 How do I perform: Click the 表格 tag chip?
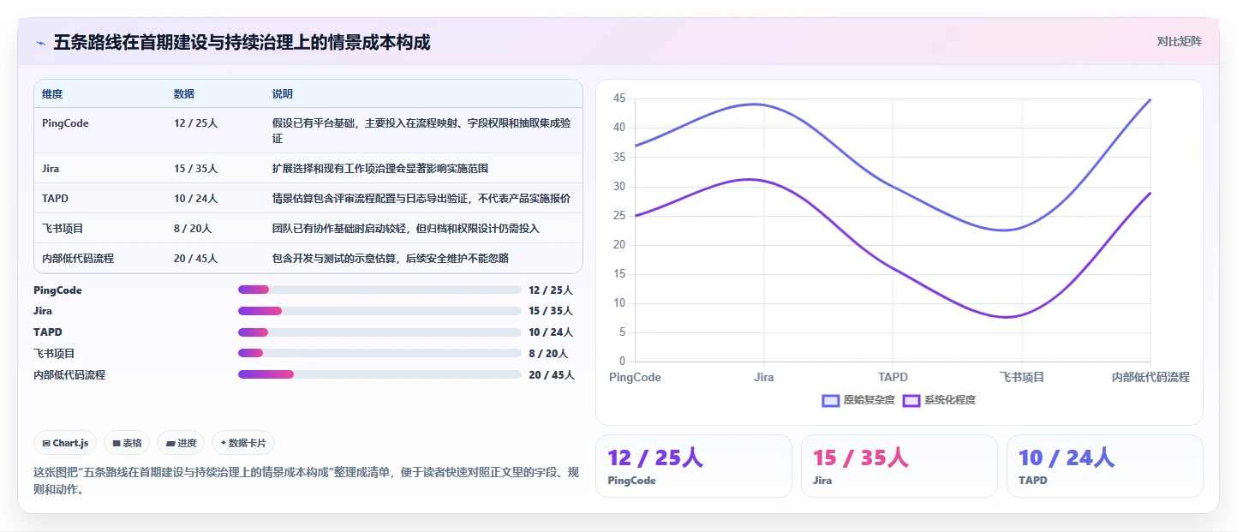127,443
